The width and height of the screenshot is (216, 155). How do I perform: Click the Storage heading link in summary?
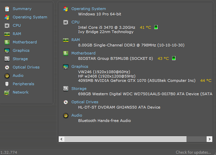point(79,89)
